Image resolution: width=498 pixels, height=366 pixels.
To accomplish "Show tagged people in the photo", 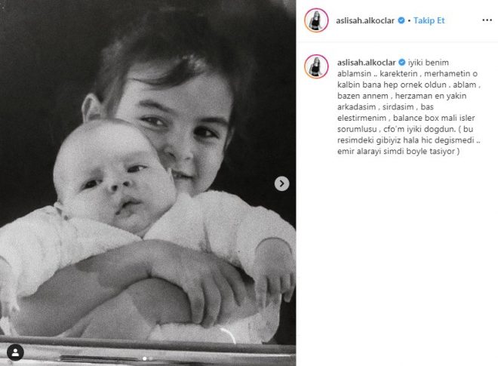I will point(15,352).
